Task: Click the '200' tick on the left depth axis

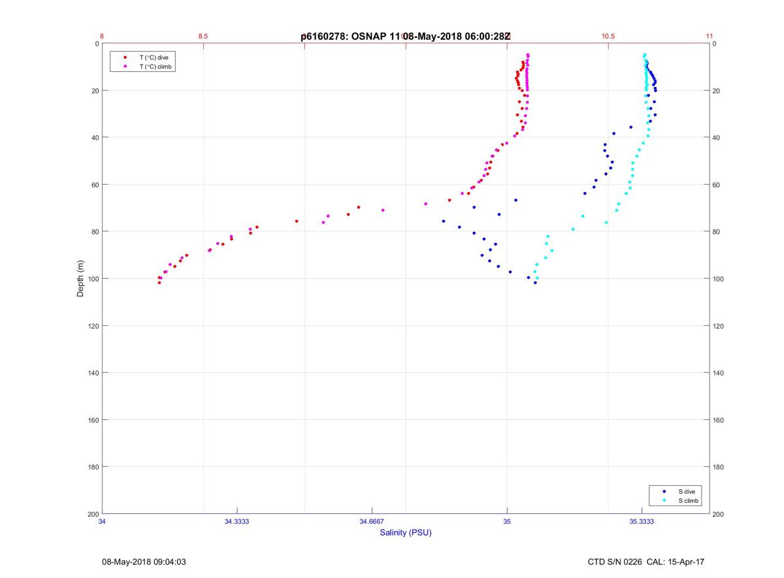Action: (93, 514)
